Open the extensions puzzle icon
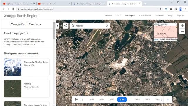 pyautogui.click(x=171, y=9)
